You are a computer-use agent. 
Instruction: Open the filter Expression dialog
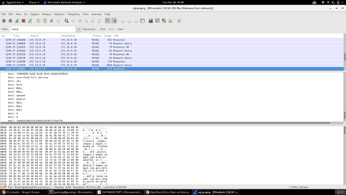90,29
